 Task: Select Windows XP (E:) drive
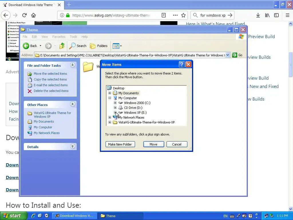pyautogui.click(x=135, y=112)
